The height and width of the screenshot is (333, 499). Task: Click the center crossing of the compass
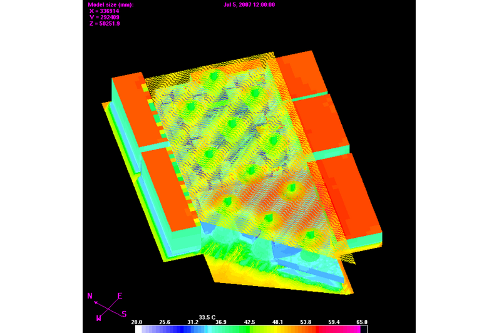(108, 307)
